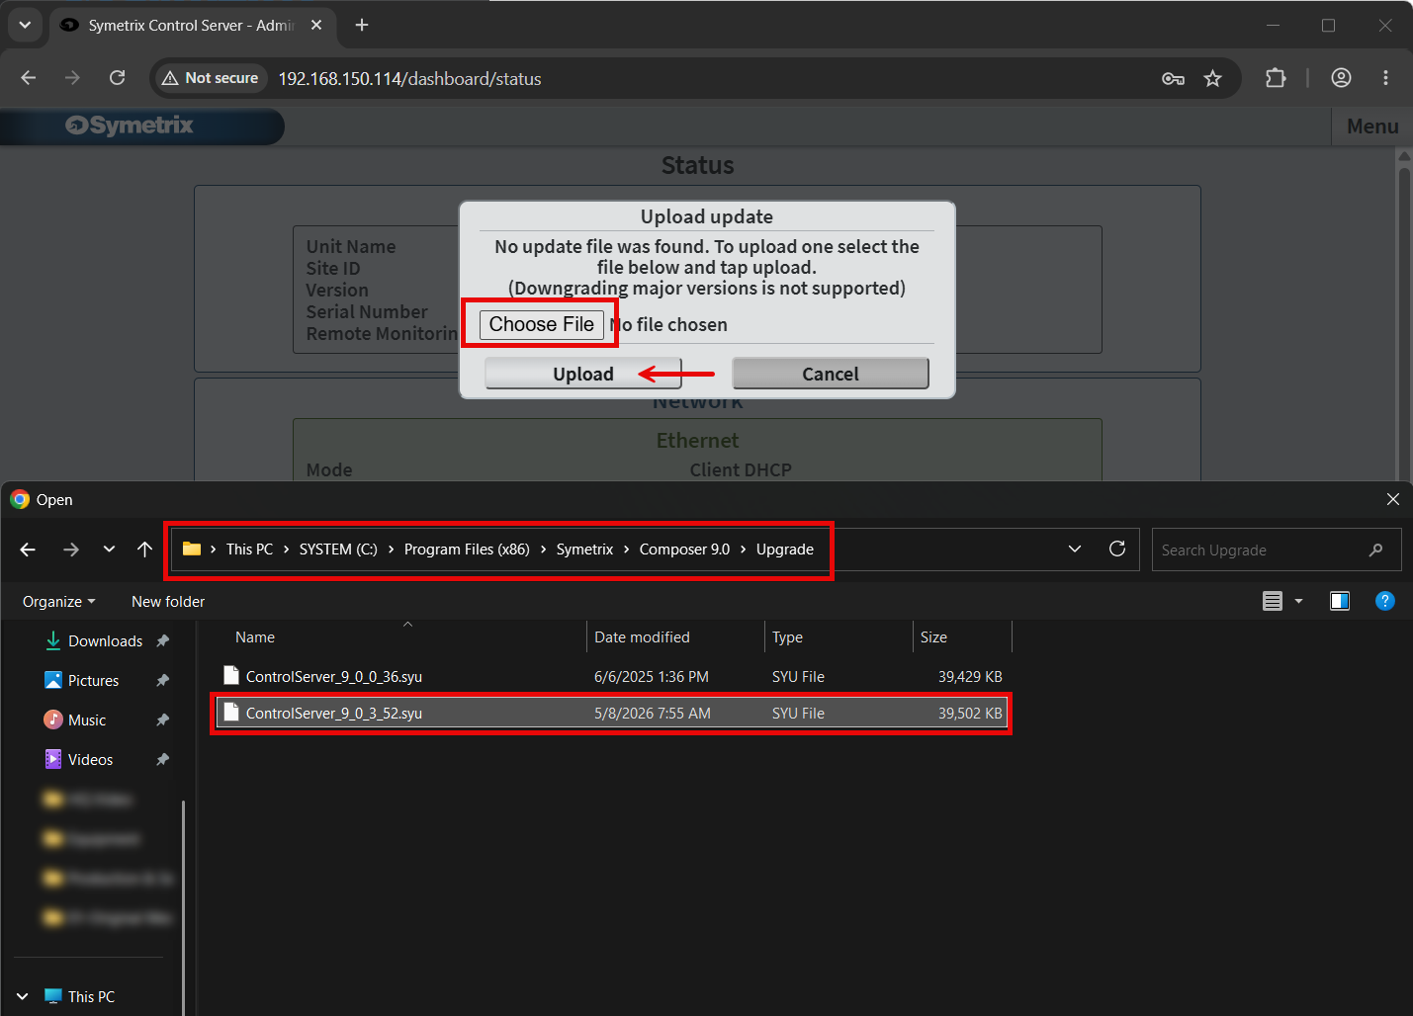Collapse the This PC tree node
This screenshot has width=1413, height=1016.
(x=22, y=996)
